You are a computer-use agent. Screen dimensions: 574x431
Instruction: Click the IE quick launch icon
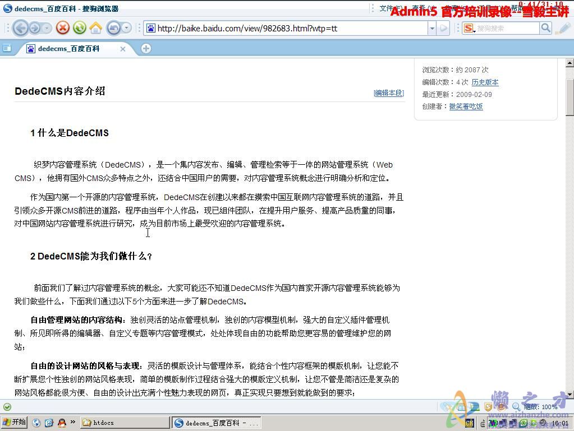(x=49, y=423)
